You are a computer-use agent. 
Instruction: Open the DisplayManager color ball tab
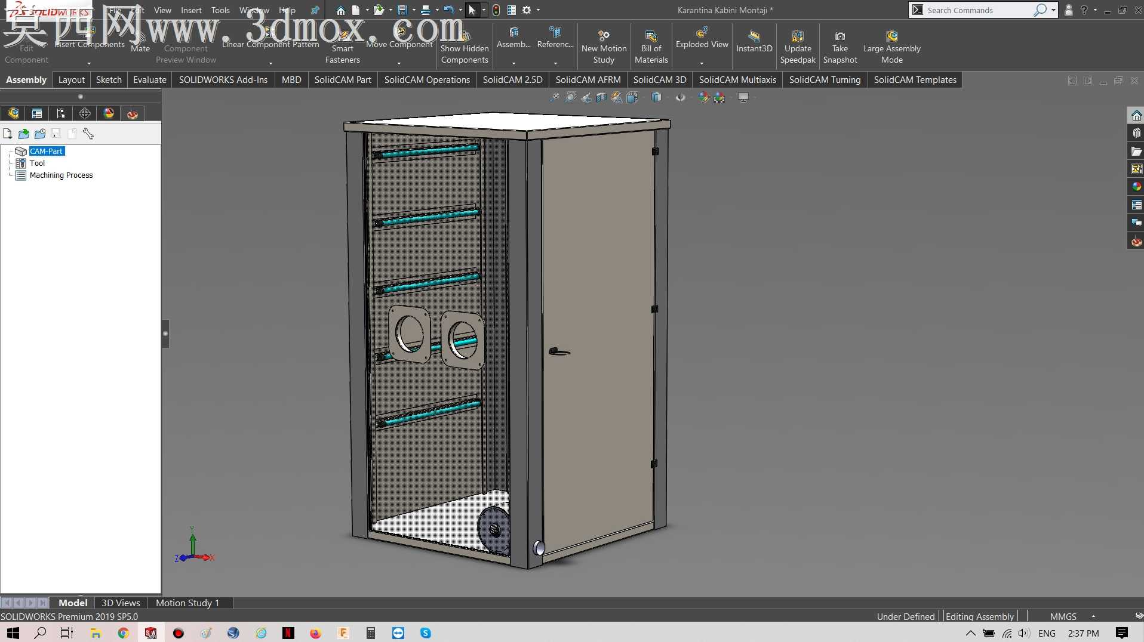point(109,113)
